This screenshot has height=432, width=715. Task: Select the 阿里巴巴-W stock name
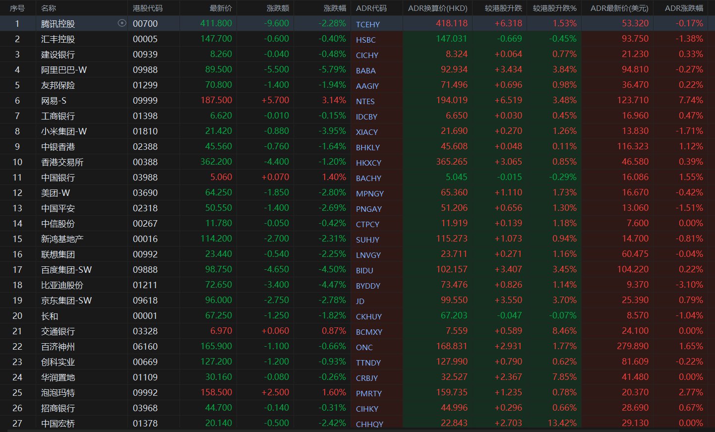pyautogui.click(x=64, y=70)
